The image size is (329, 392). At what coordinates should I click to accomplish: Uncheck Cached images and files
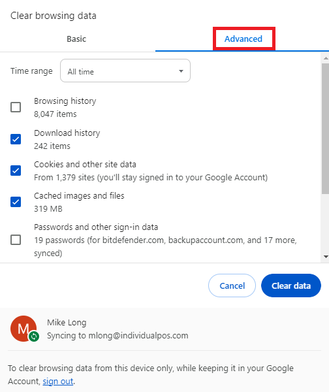tap(16, 202)
